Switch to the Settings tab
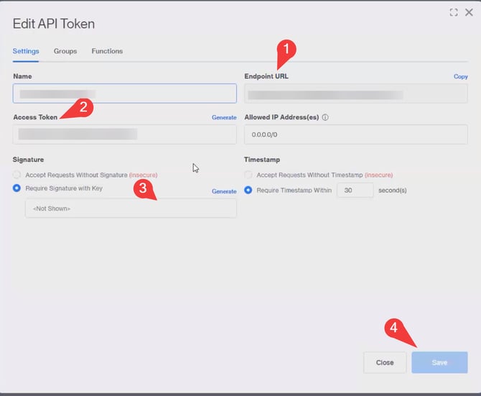Screen dimensions: 481x396 click(26, 51)
